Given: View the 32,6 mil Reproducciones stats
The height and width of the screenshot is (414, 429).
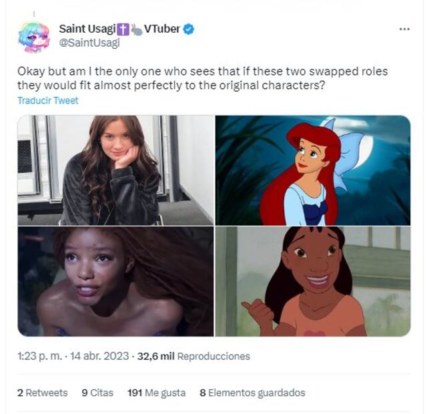Looking at the screenshot, I should pos(193,357).
